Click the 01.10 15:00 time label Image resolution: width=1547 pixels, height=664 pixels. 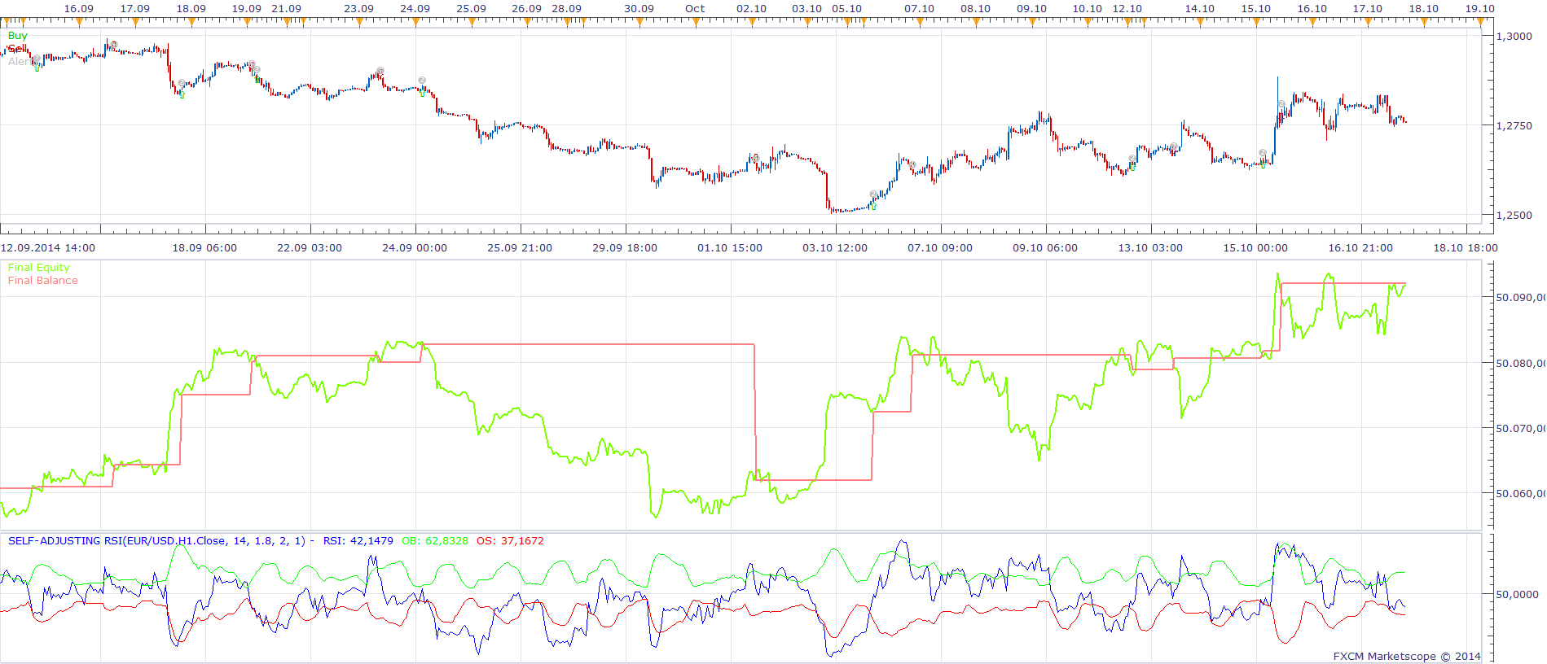[730, 247]
